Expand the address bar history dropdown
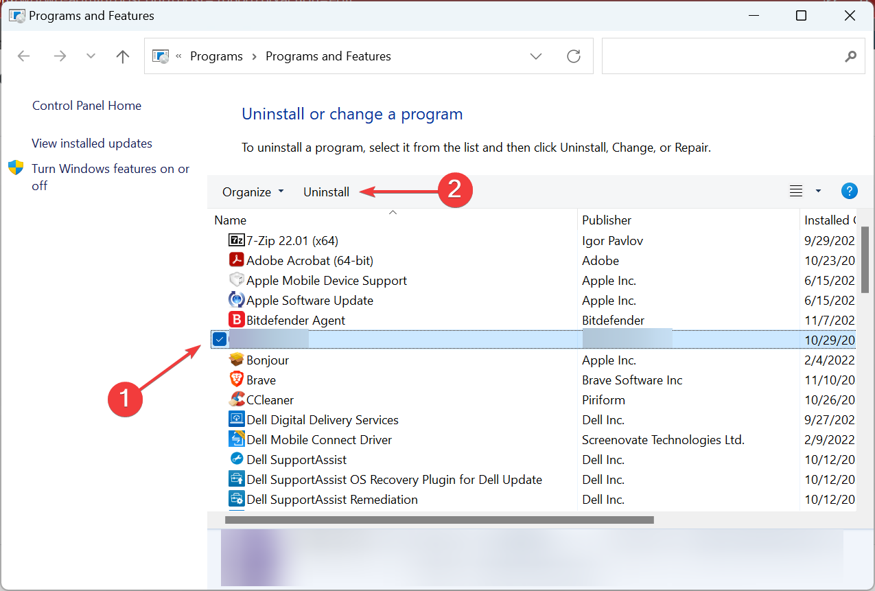This screenshot has width=875, height=591. point(536,56)
